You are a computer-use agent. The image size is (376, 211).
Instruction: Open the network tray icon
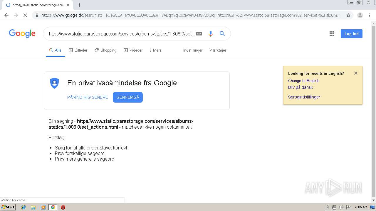tap(334, 207)
